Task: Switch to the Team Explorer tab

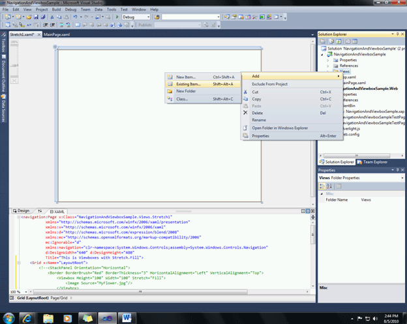Action: [374, 161]
